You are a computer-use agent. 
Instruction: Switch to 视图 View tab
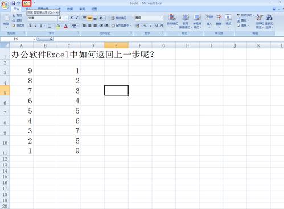[94, 9]
